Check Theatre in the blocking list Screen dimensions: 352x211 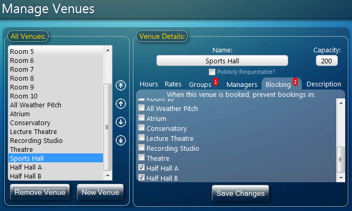(141, 158)
